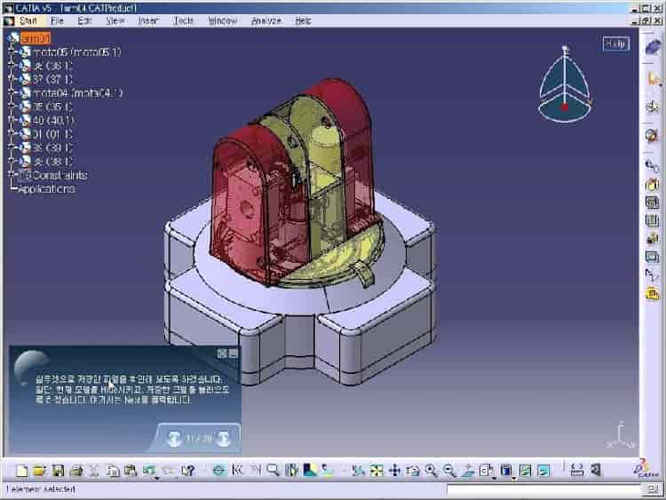Select the Fit All In view icon
The width and height of the screenshot is (666, 500).
click(x=376, y=470)
